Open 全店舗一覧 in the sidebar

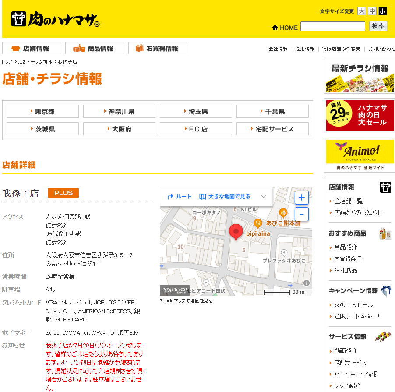point(349,201)
